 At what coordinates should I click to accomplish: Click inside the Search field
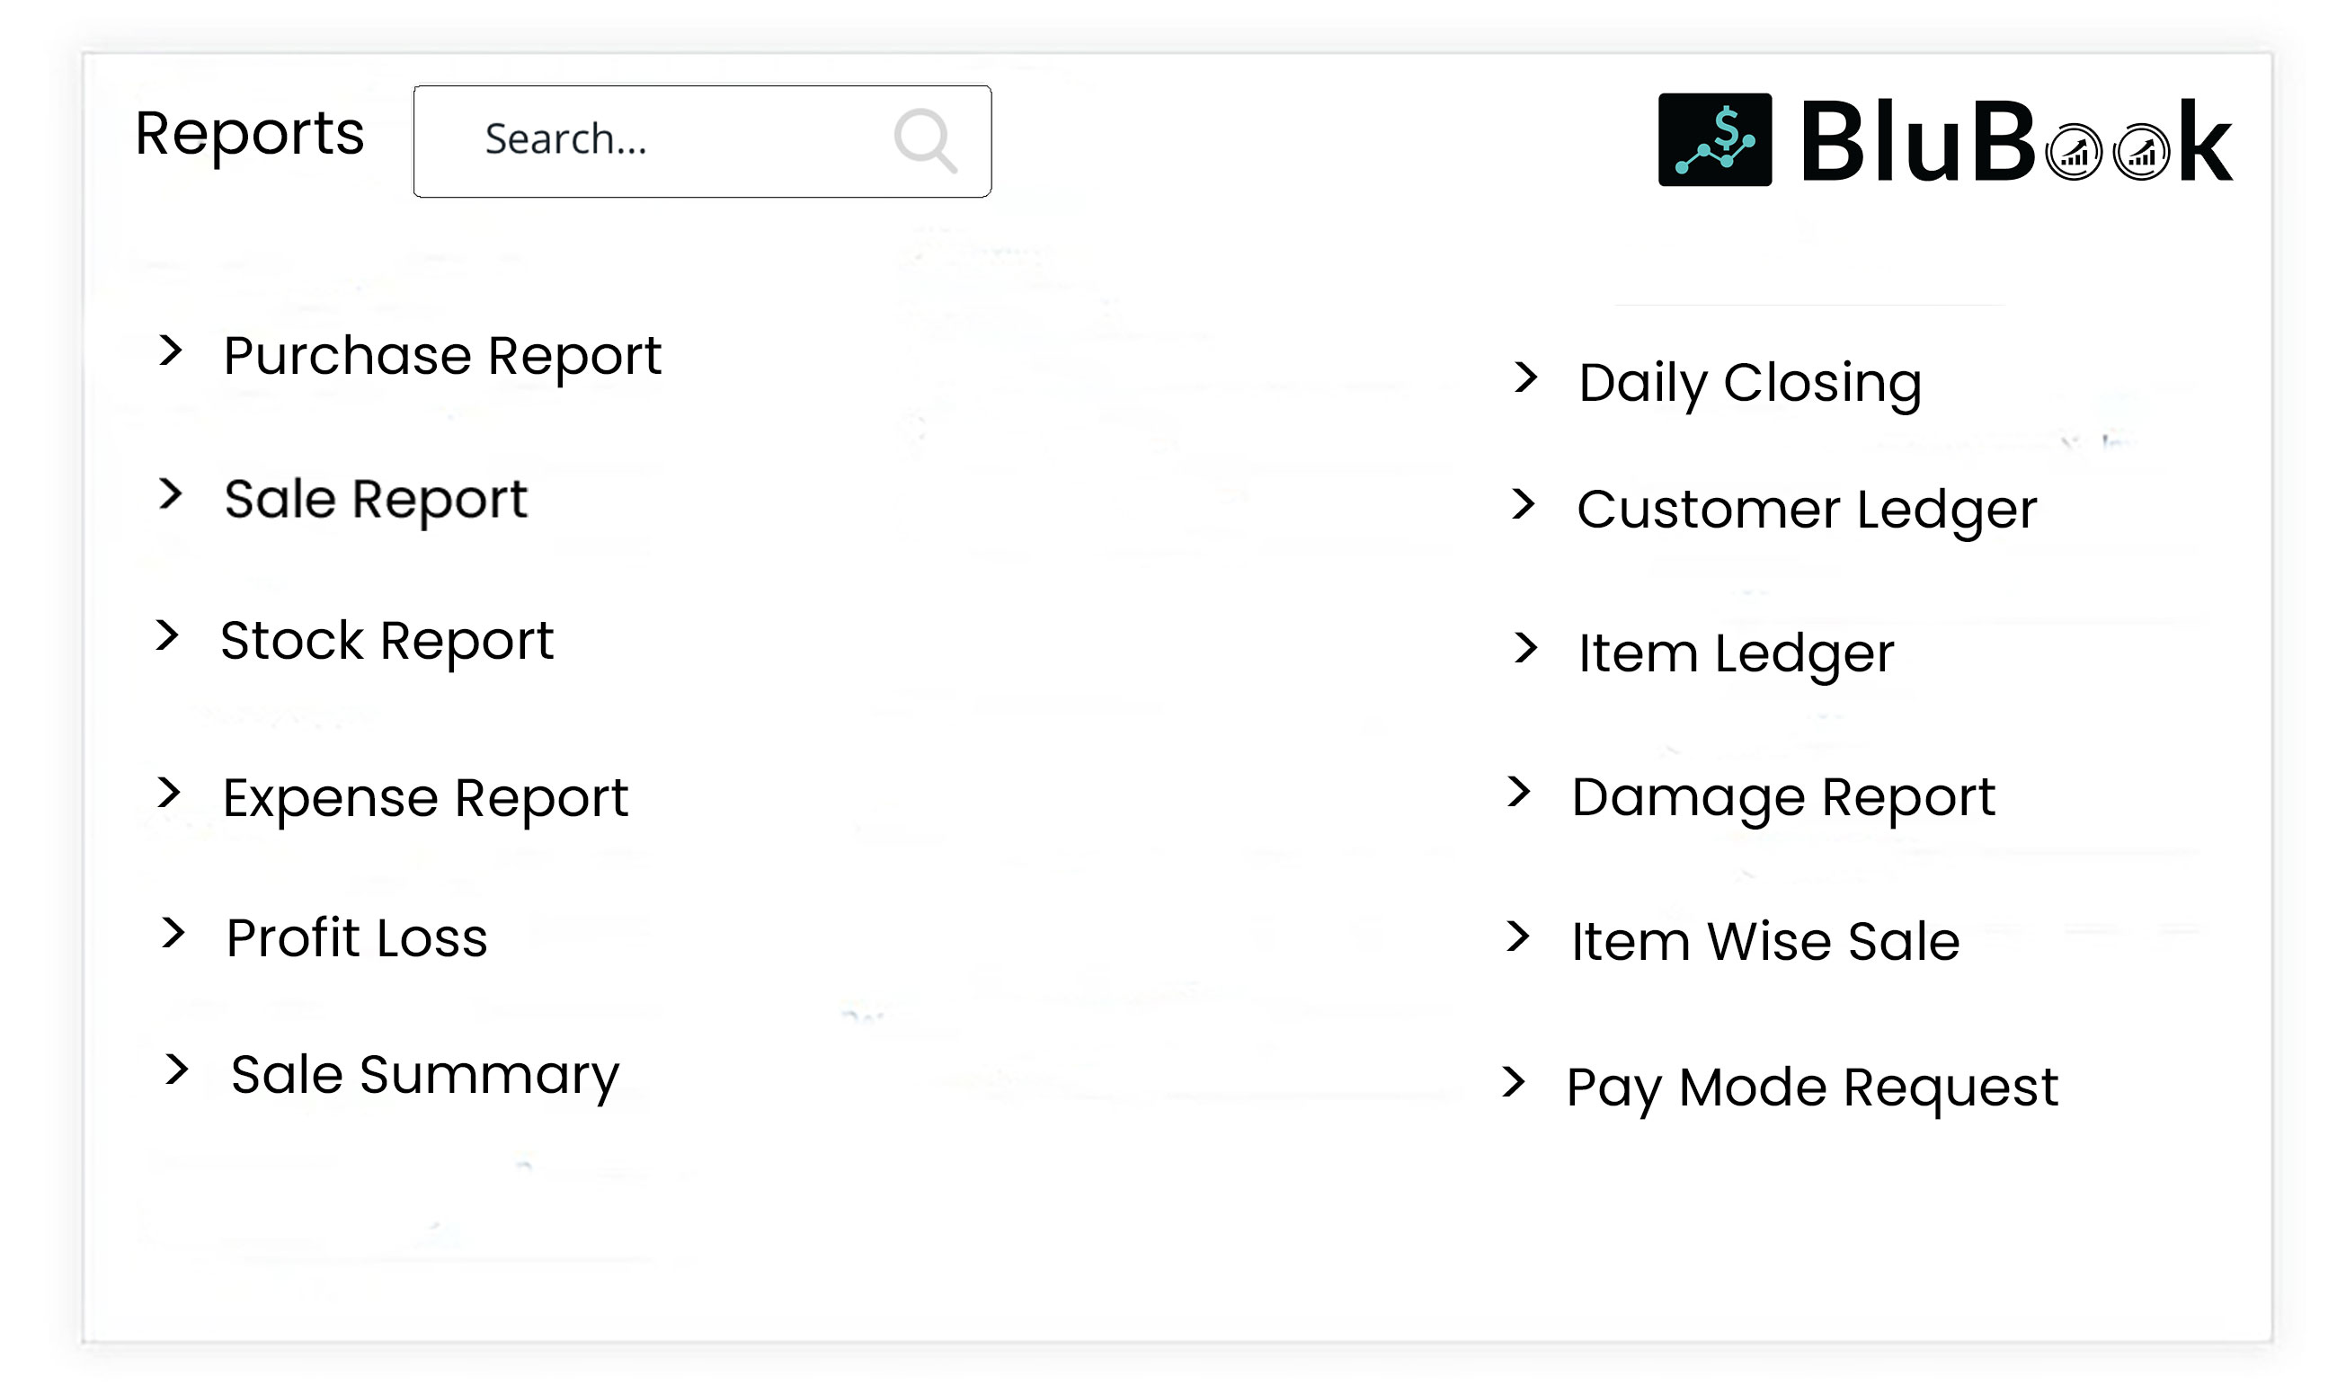[653, 140]
